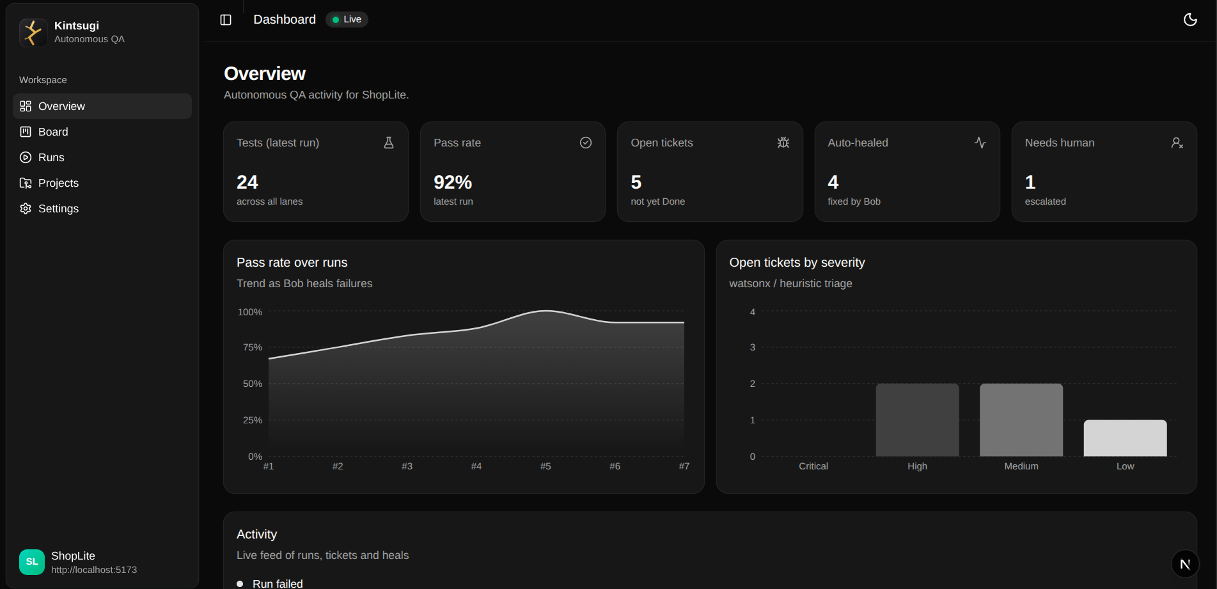
Task: Select the Low severity bar
Action: click(1125, 438)
